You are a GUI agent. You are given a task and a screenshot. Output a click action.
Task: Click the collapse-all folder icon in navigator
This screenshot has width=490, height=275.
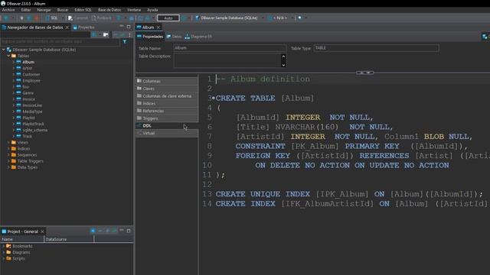(106, 34)
